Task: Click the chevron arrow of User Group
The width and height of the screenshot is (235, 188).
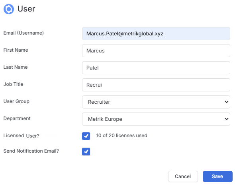Action: [227, 102]
